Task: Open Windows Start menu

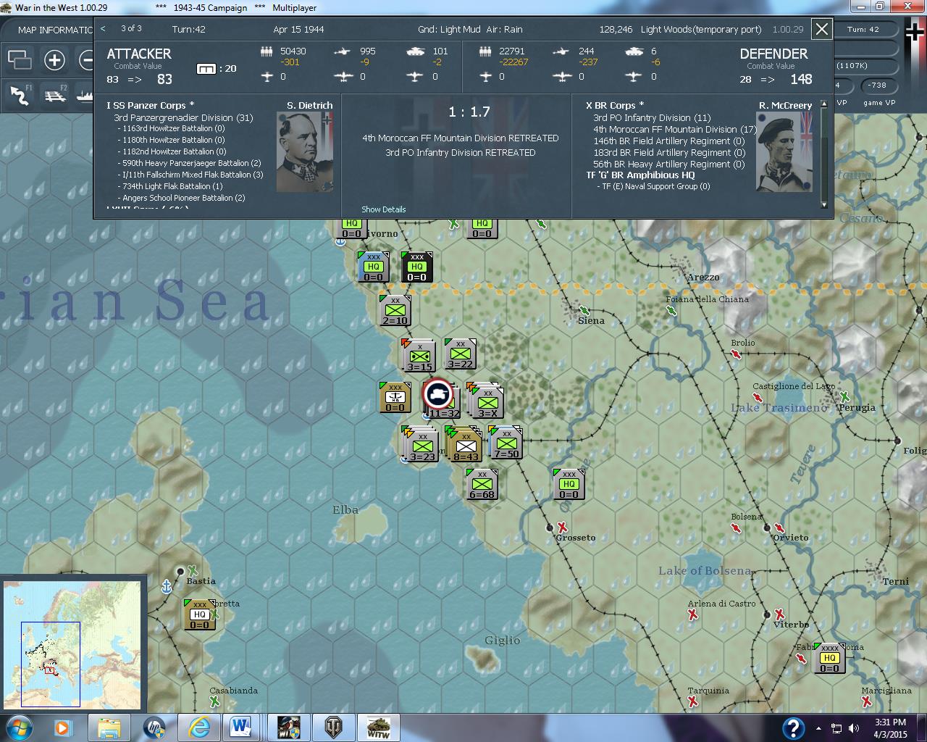Action: pyautogui.click(x=18, y=727)
